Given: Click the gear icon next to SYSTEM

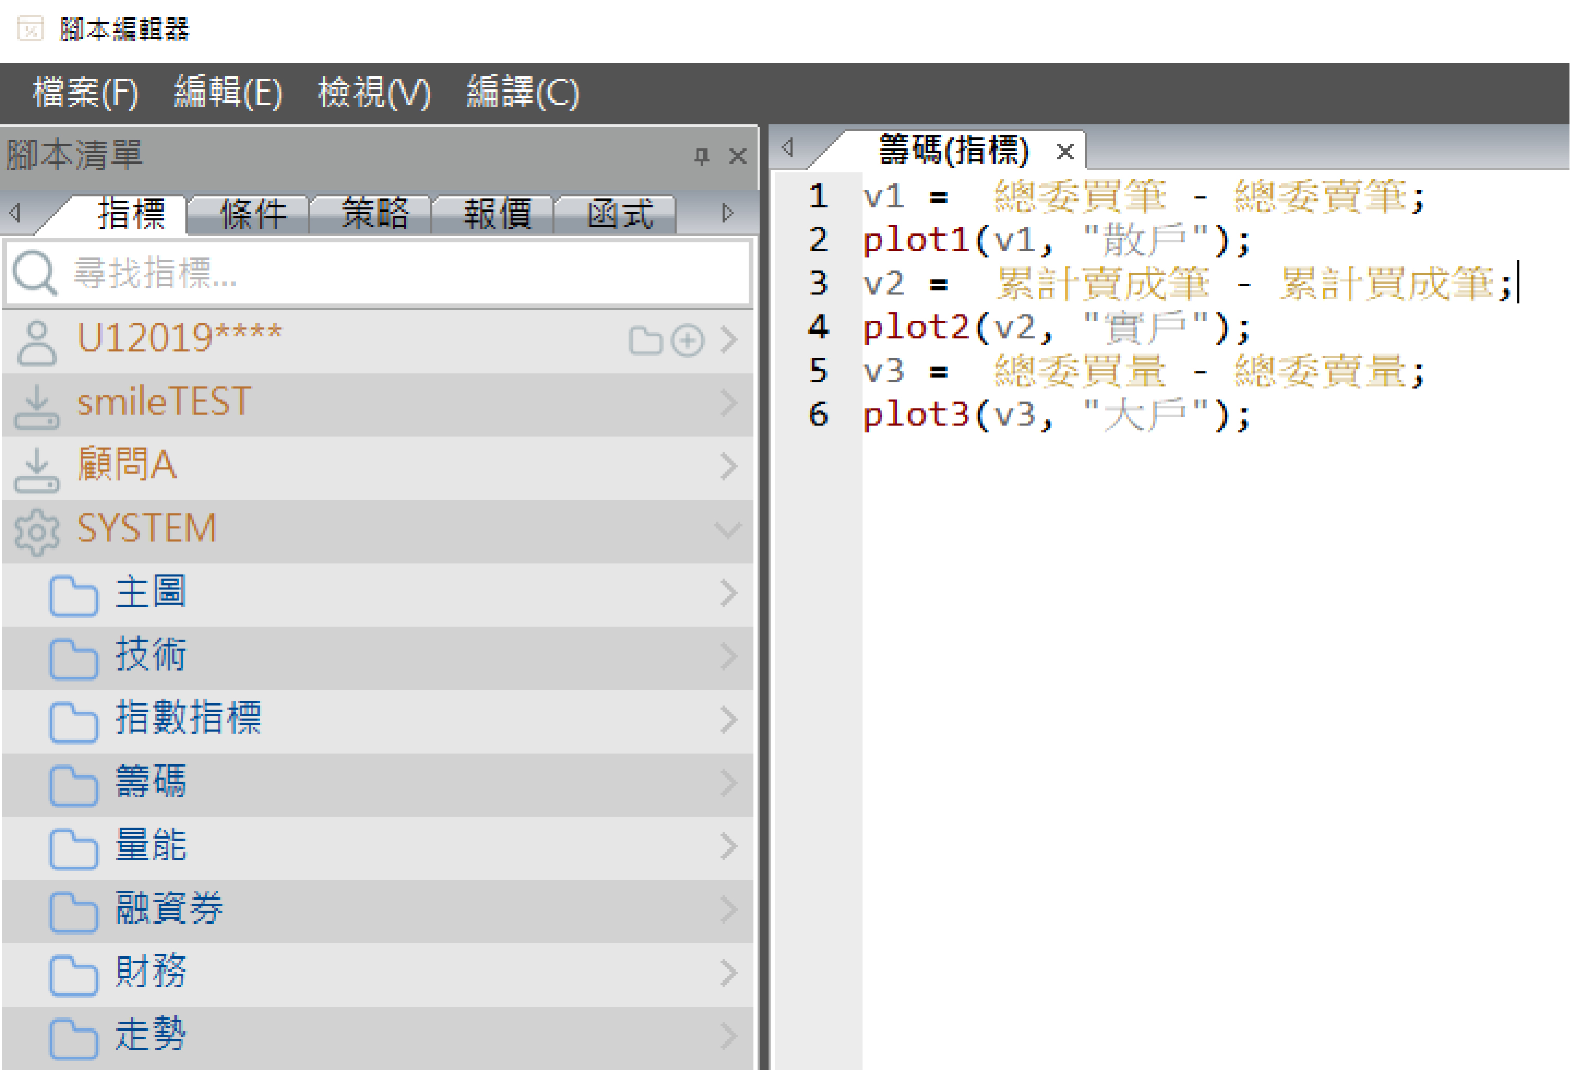Looking at the screenshot, I should [x=37, y=531].
